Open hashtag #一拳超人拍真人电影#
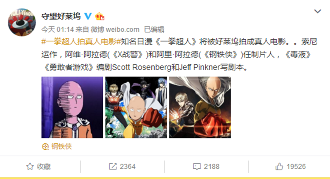This screenshot has width=330, height=179. (x=81, y=41)
